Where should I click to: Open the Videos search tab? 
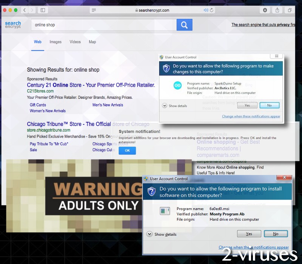(x=75, y=42)
